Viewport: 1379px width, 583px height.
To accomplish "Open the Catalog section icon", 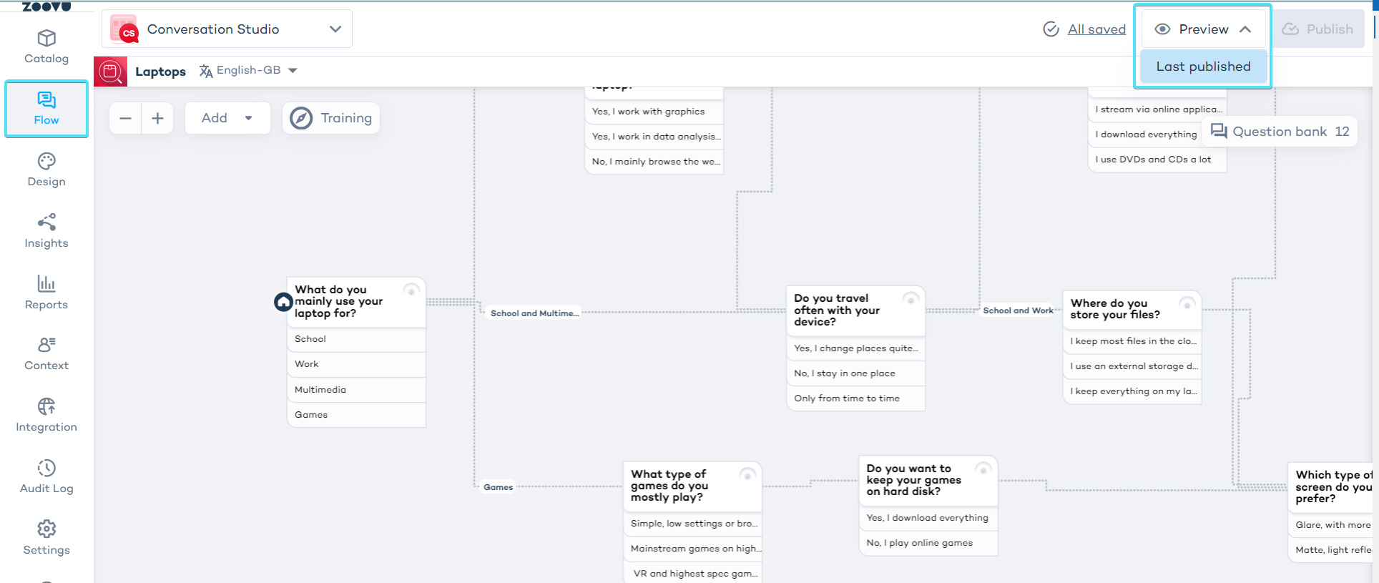I will [x=46, y=38].
